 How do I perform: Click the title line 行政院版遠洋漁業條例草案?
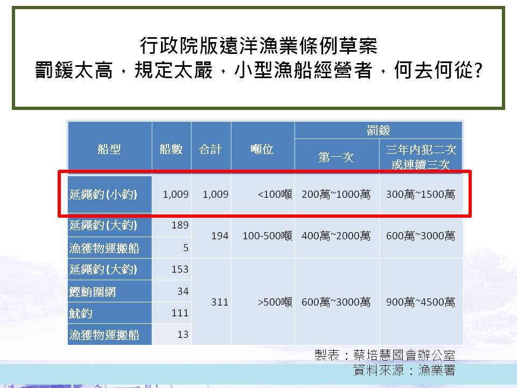pyautogui.click(x=258, y=46)
